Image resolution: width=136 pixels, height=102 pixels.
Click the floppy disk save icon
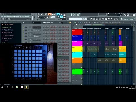click(x=134, y=15)
